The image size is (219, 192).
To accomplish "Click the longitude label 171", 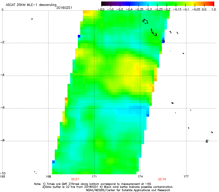I will pos(94,177).
